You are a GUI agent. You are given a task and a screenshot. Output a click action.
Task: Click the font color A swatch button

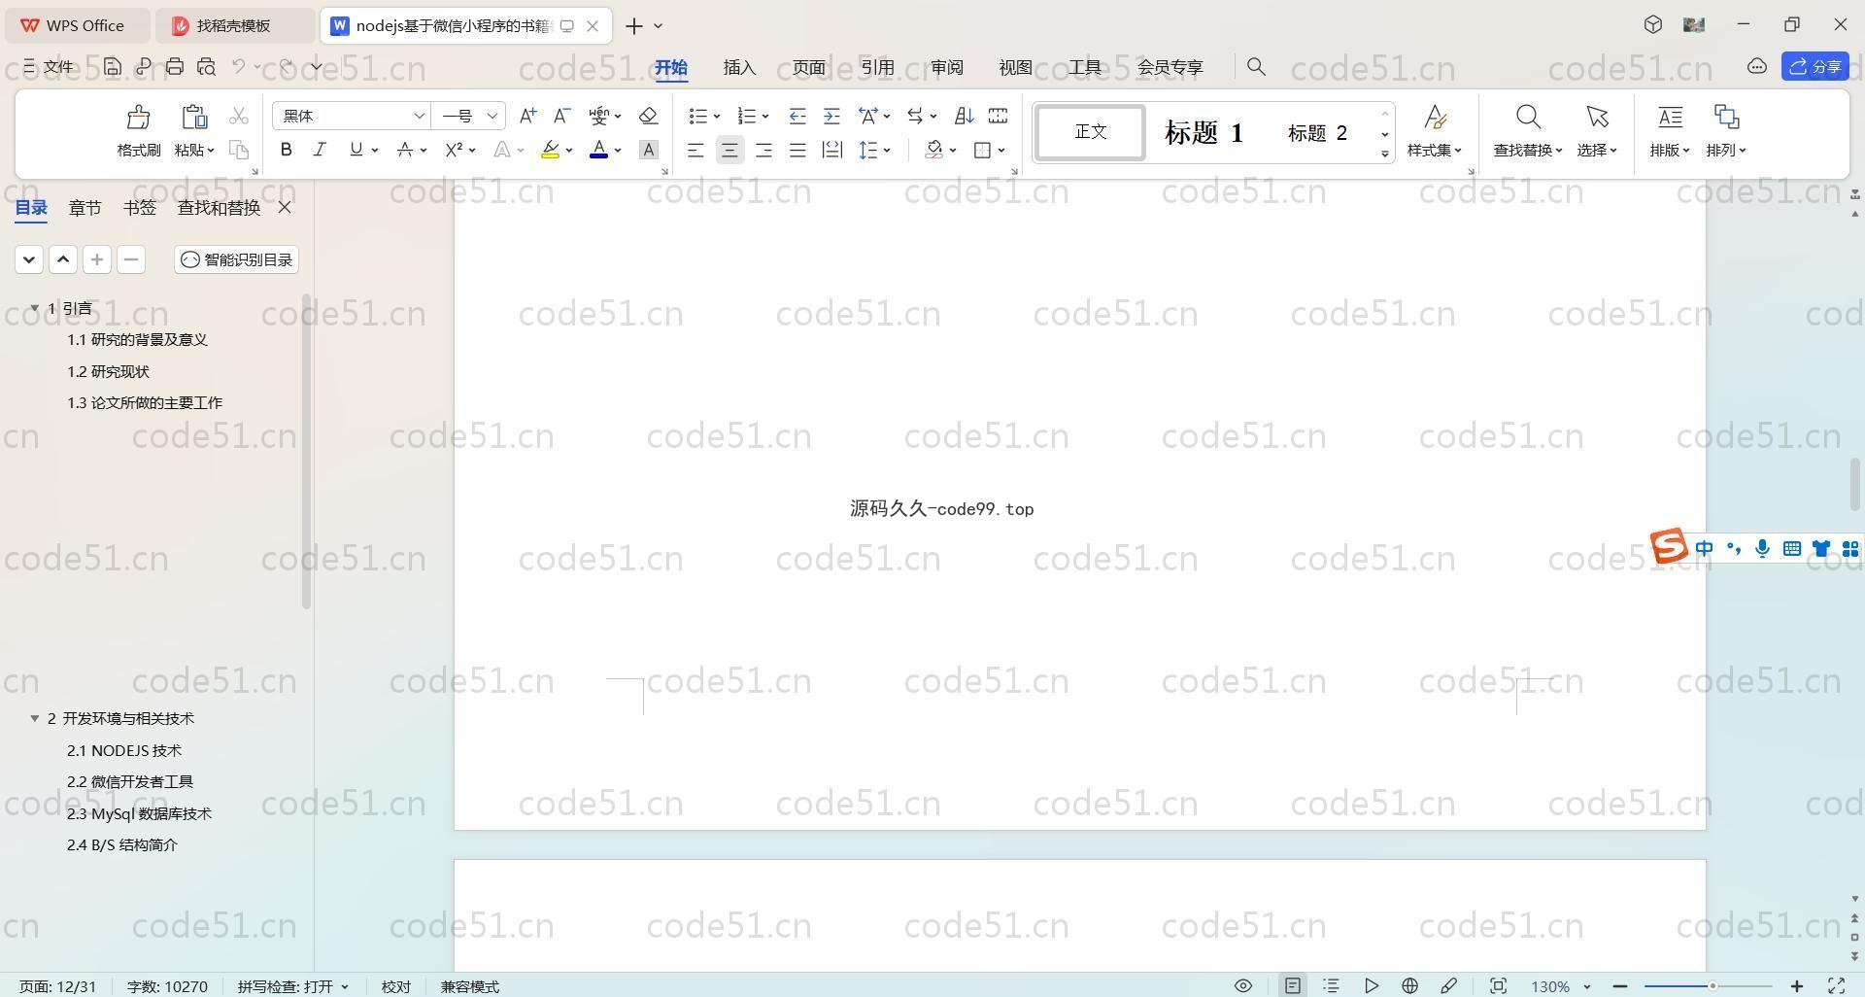pyautogui.click(x=598, y=150)
